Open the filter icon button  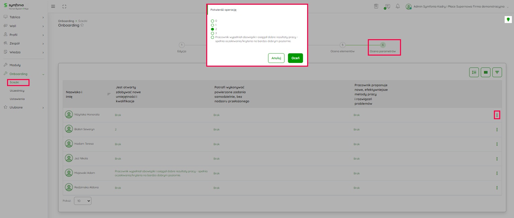pyautogui.click(x=497, y=72)
